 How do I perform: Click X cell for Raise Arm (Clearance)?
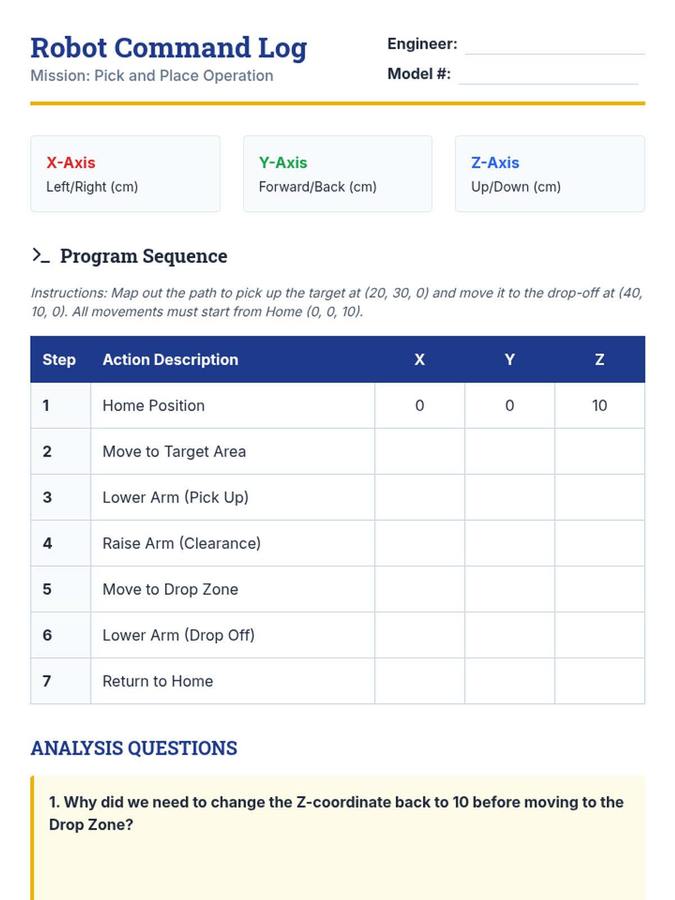click(420, 543)
